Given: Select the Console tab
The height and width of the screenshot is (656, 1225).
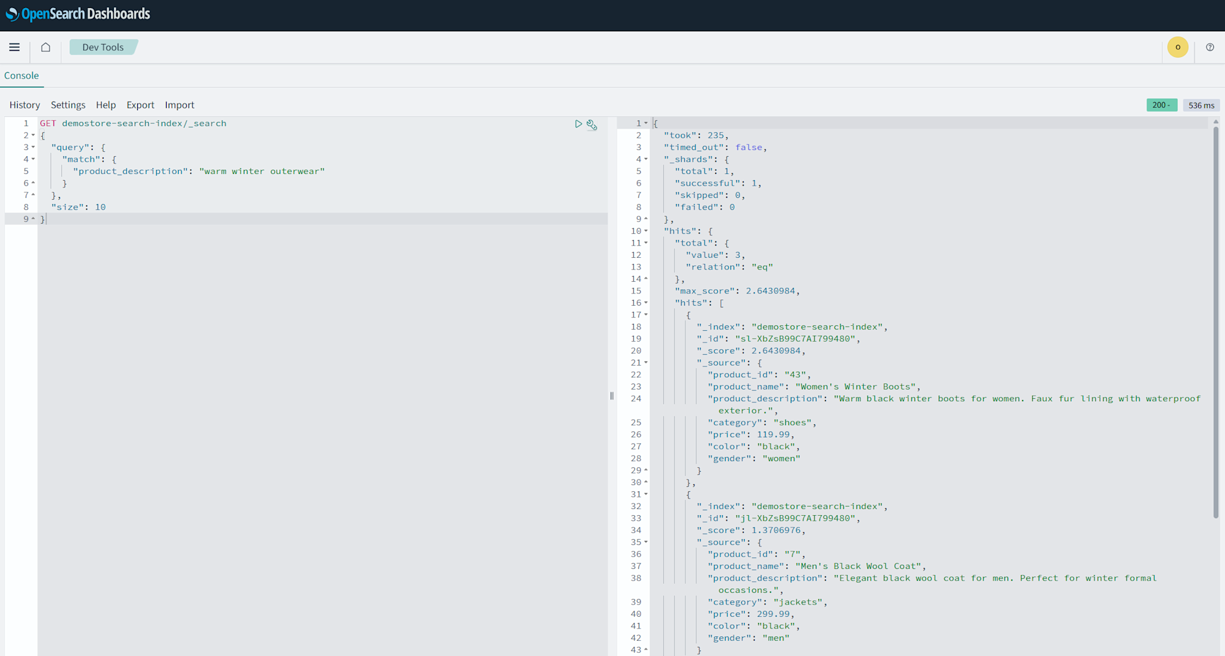Looking at the screenshot, I should coord(21,75).
